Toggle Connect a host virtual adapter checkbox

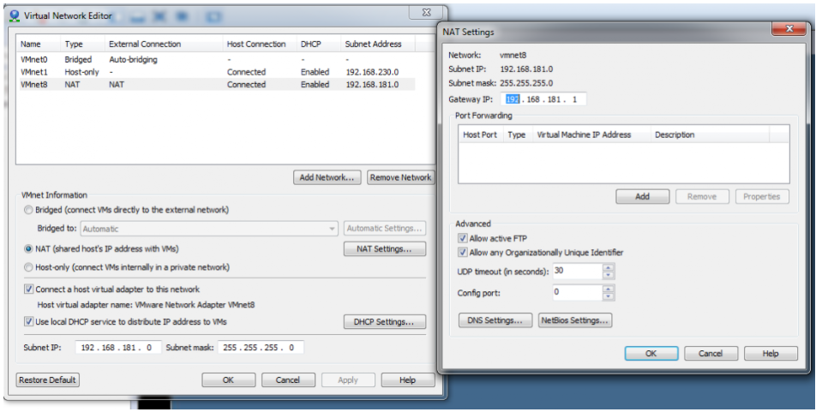(x=30, y=290)
